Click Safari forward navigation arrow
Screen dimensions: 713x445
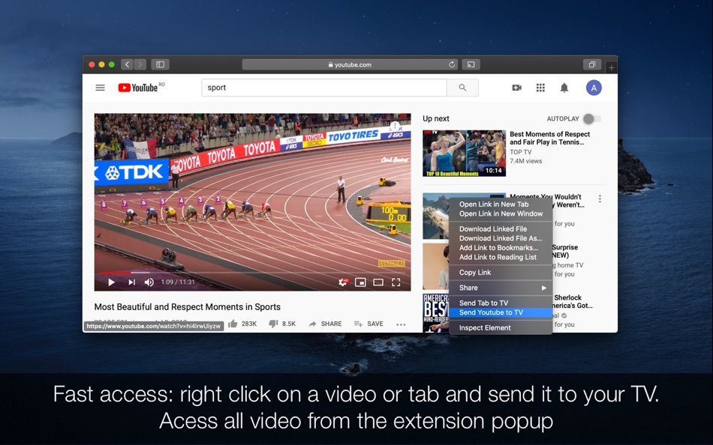click(x=140, y=64)
